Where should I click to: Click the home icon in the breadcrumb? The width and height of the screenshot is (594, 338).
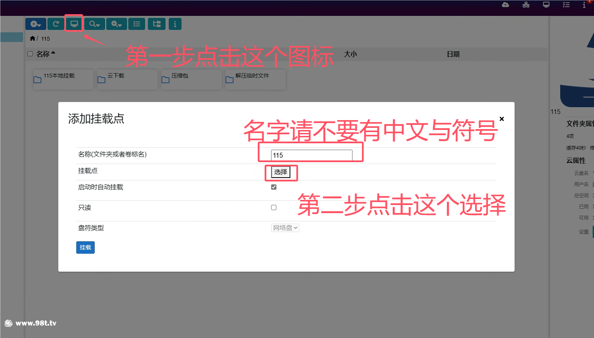click(x=32, y=39)
